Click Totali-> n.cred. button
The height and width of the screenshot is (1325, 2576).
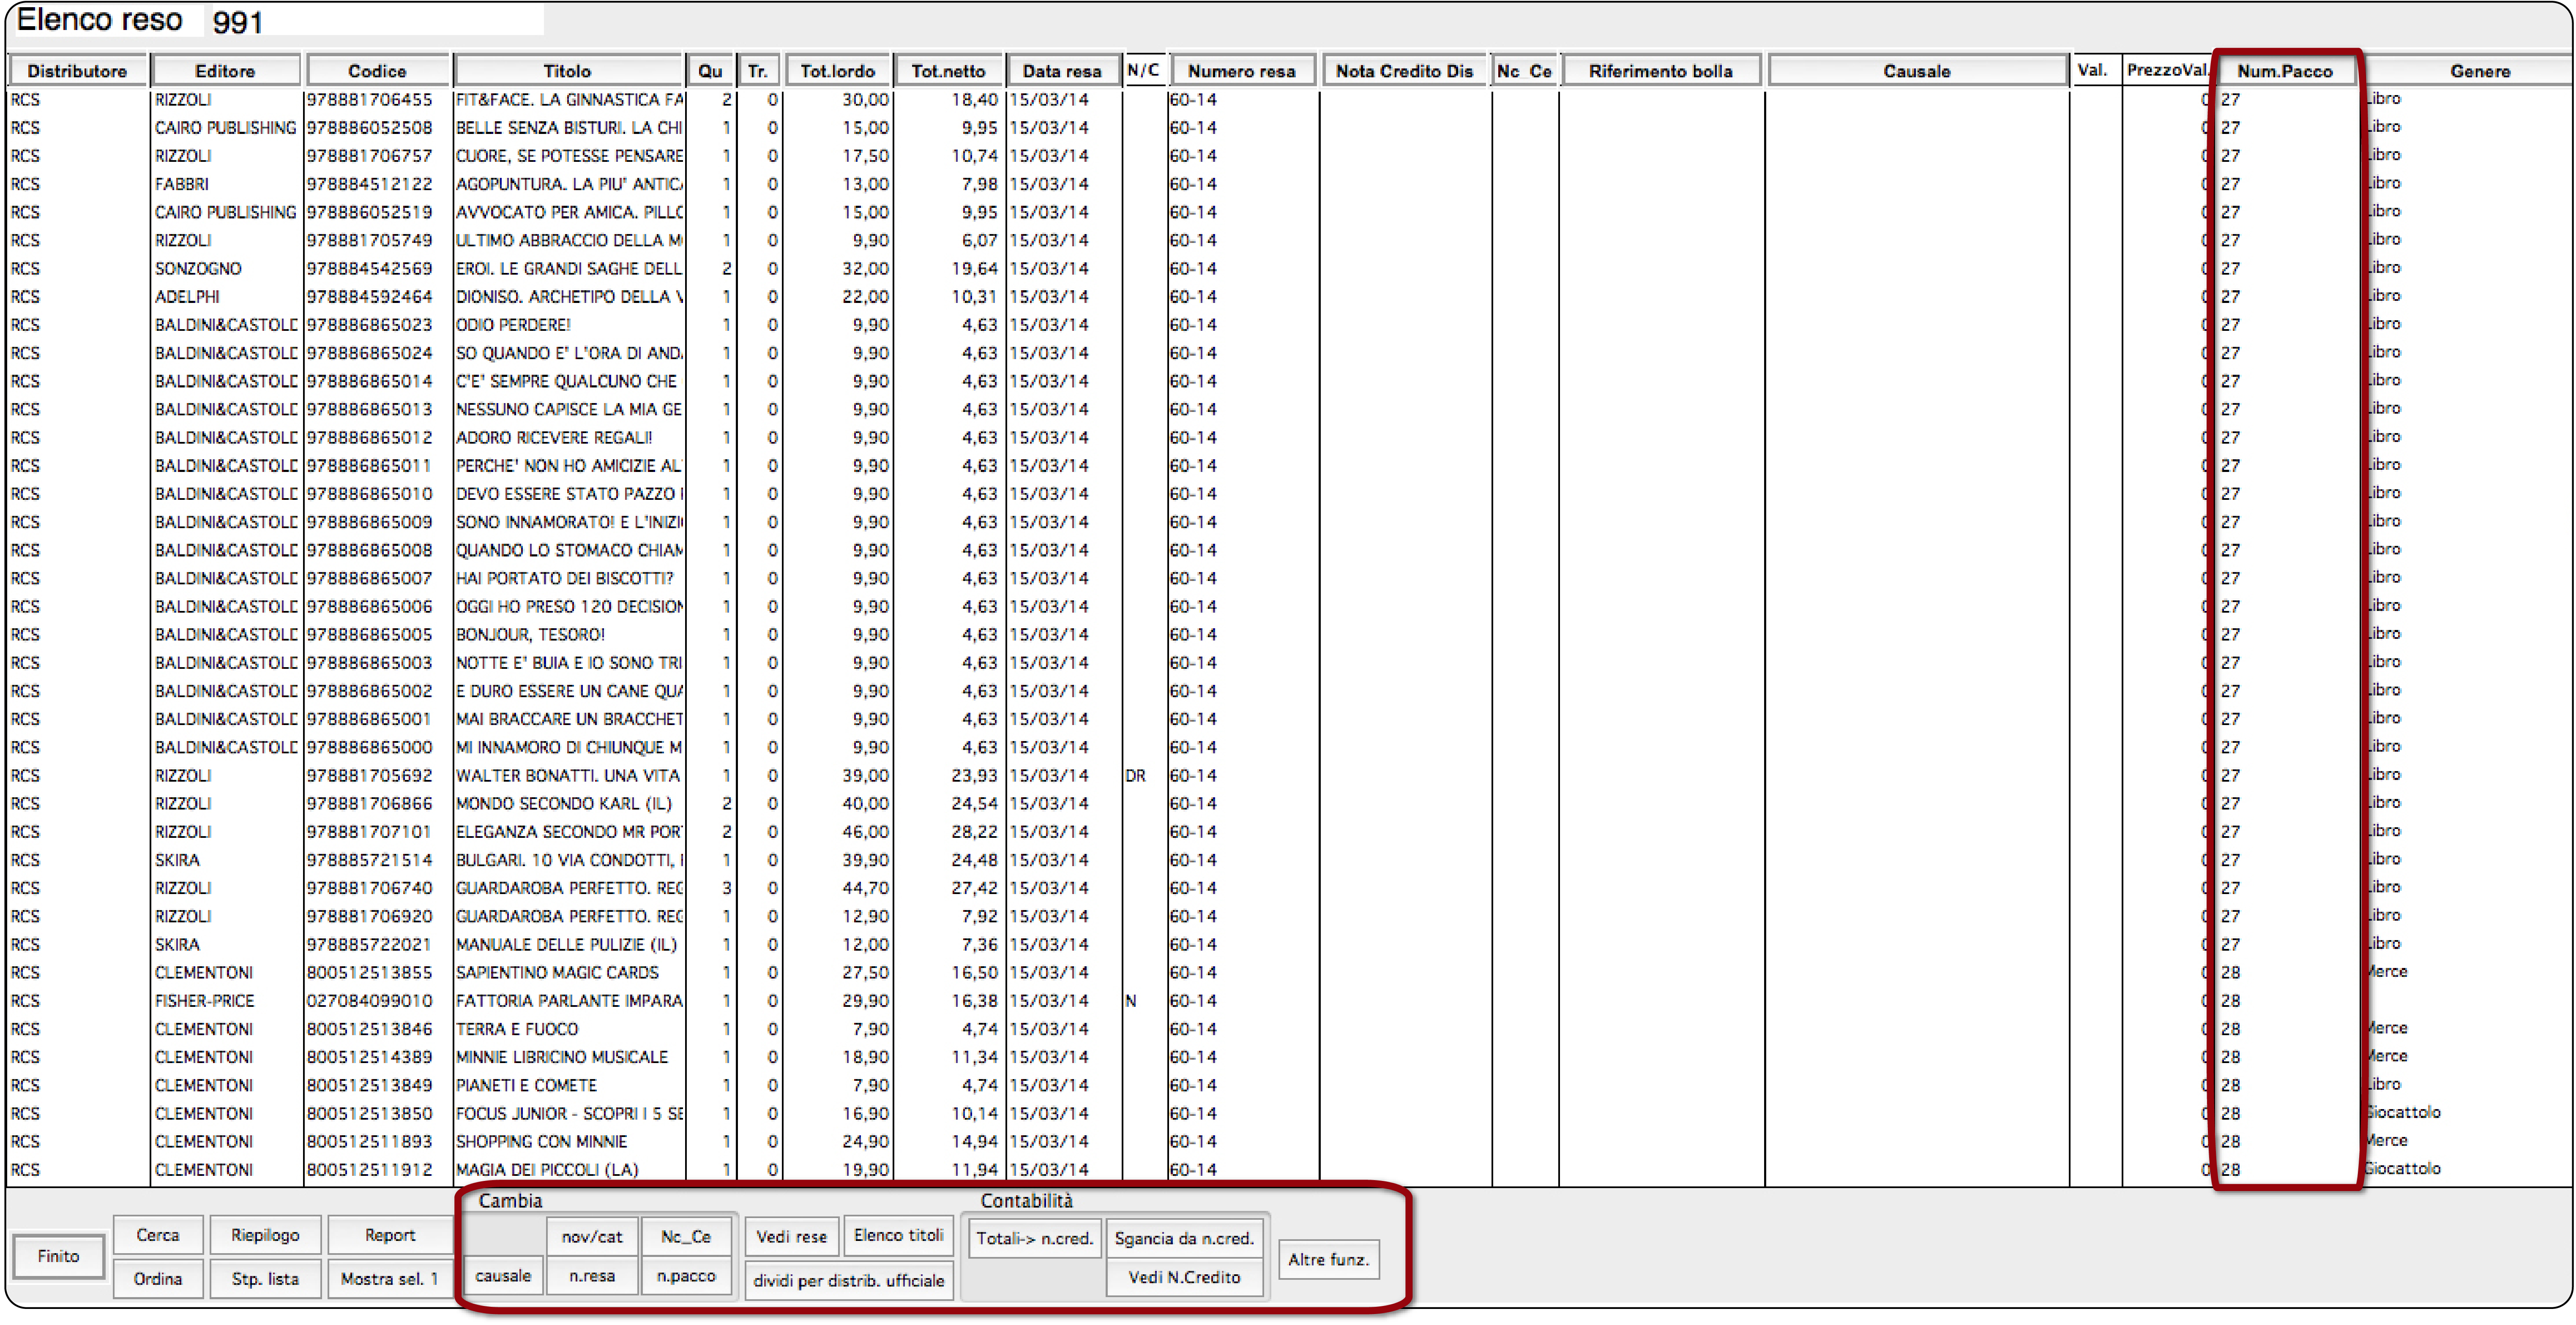[1035, 1239]
